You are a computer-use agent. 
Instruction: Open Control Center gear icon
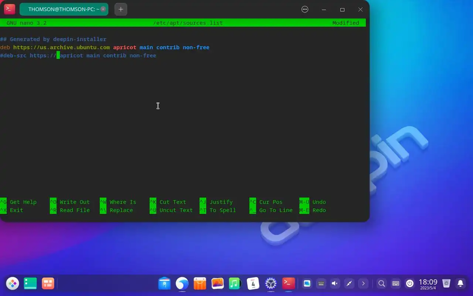(271, 284)
